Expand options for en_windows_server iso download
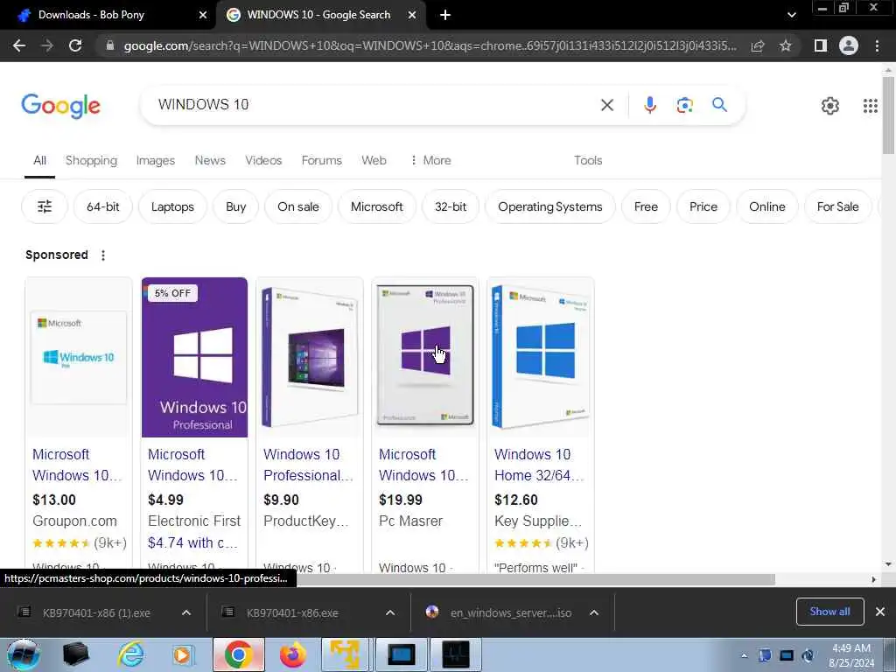896x672 pixels. pyautogui.click(x=594, y=612)
